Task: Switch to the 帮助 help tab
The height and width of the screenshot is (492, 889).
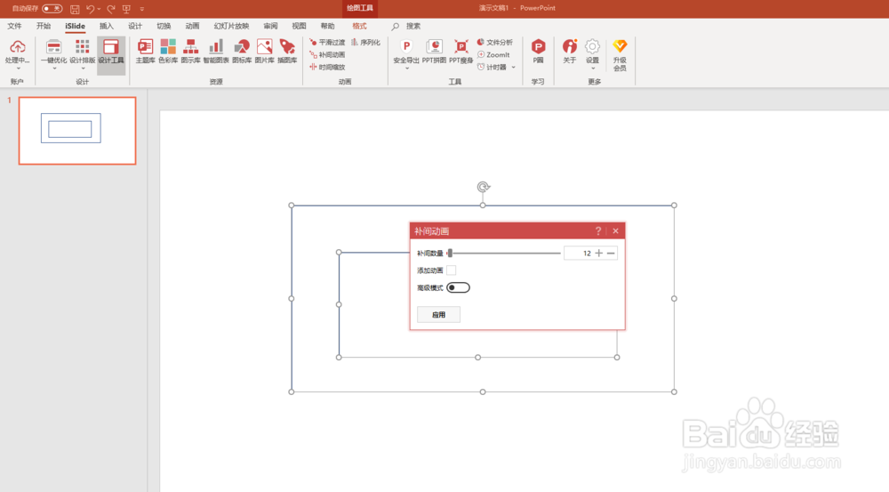Action: click(327, 26)
